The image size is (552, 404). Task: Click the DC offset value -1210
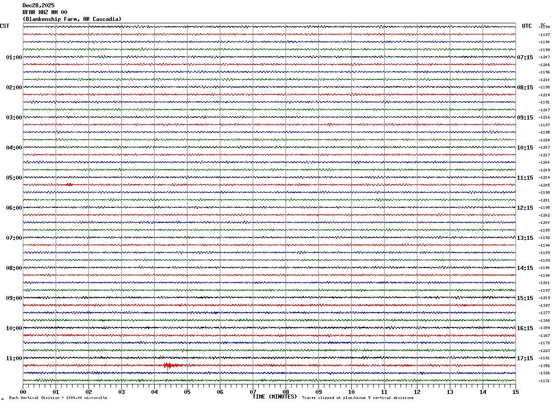click(544, 80)
